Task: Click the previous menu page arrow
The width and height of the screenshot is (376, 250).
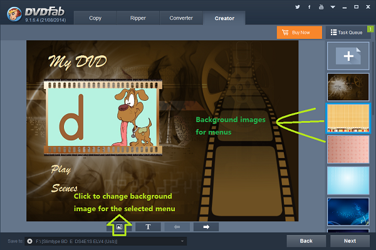Action: pos(177,227)
